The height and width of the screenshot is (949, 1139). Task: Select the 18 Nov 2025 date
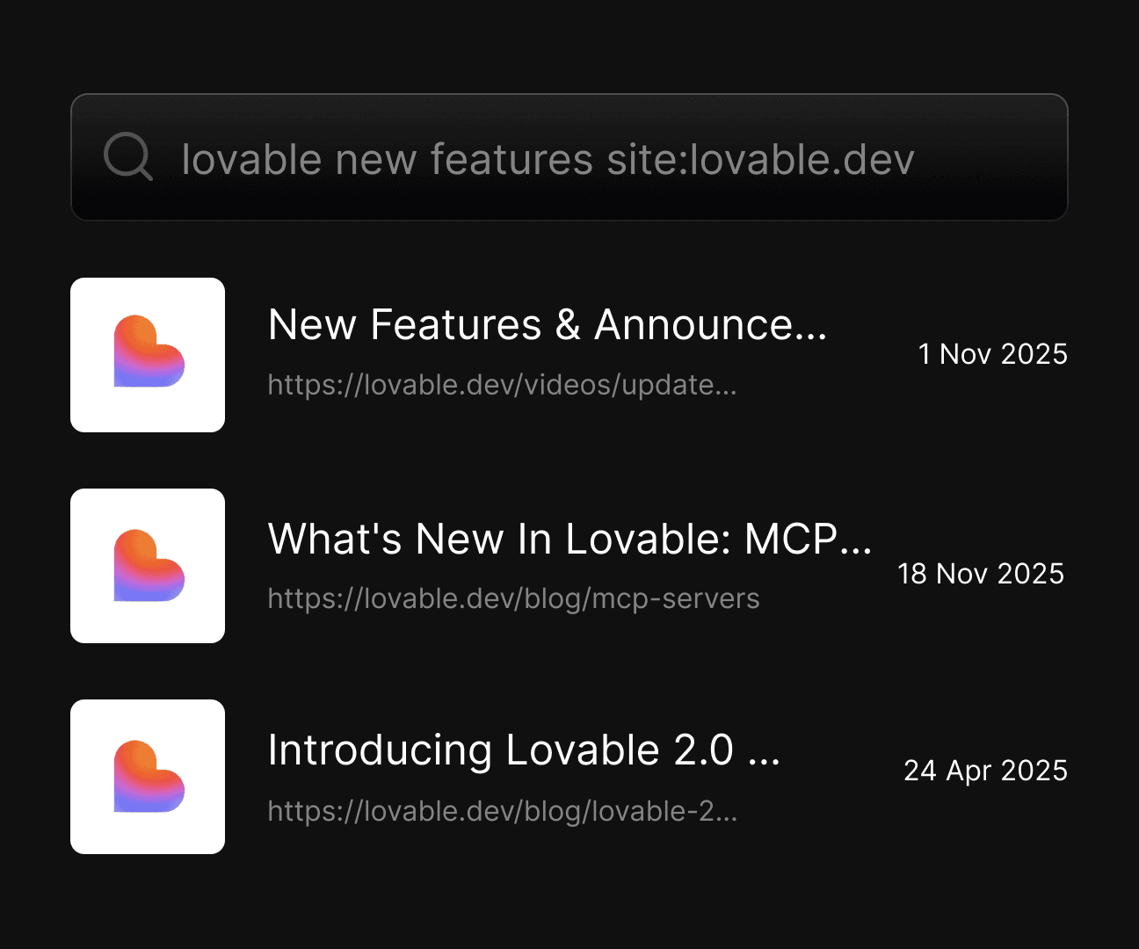click(x=981, y=574)
